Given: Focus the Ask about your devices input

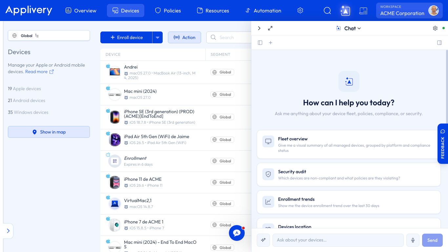Looking at the screenshot, I should 338,240.
